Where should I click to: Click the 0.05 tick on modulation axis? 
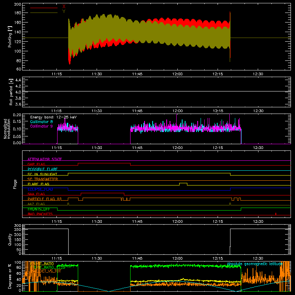tap(17, 136)
